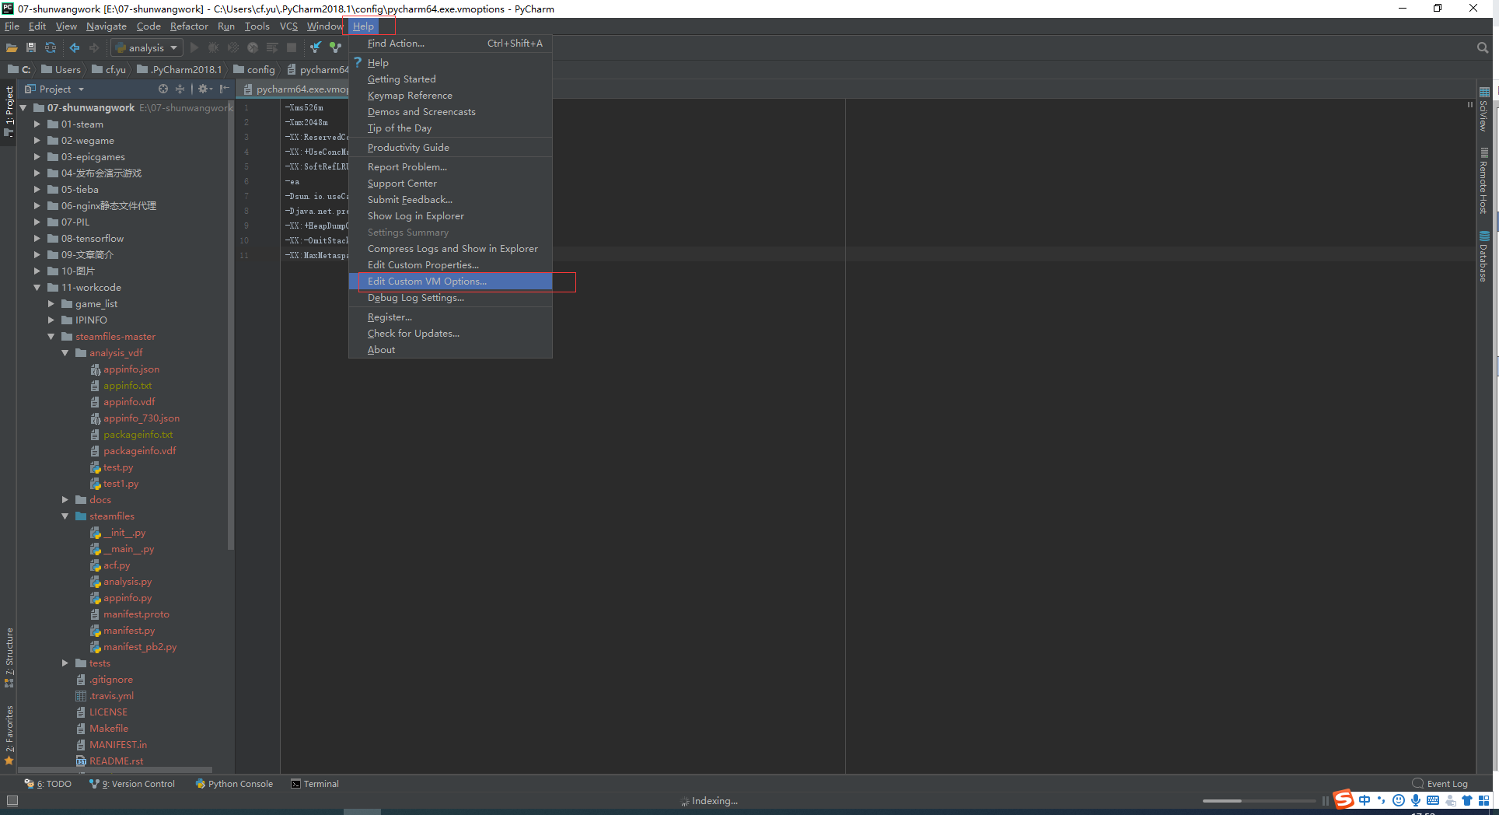1499x815 pixels.
Task: Click the VCS Update Project icon
Action: pyautogui.click(x=316, y=48)
